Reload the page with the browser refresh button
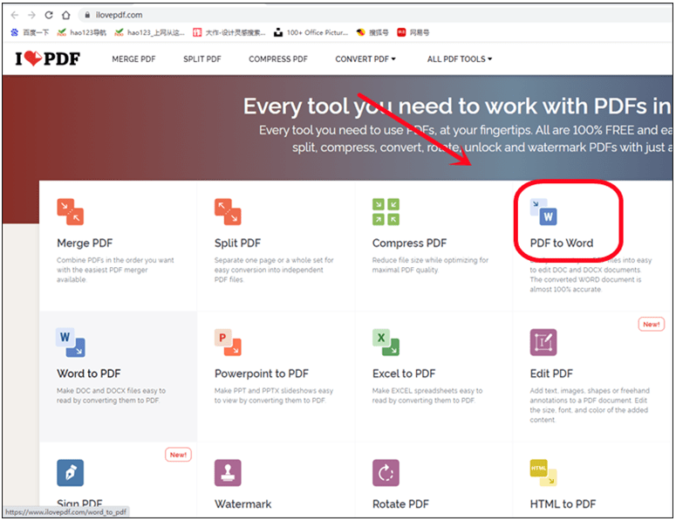 tap(49, 15)
